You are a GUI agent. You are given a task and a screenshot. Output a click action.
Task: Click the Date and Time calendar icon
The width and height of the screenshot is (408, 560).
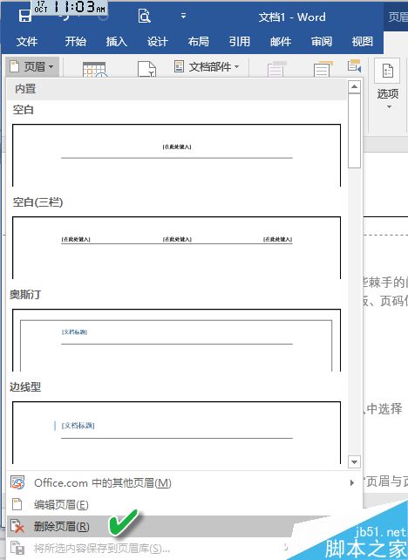pyautogui.click(x=94, y=70)
